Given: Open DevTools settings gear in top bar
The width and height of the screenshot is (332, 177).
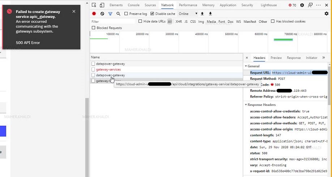Looking at the screenshot, I should 302,5.
